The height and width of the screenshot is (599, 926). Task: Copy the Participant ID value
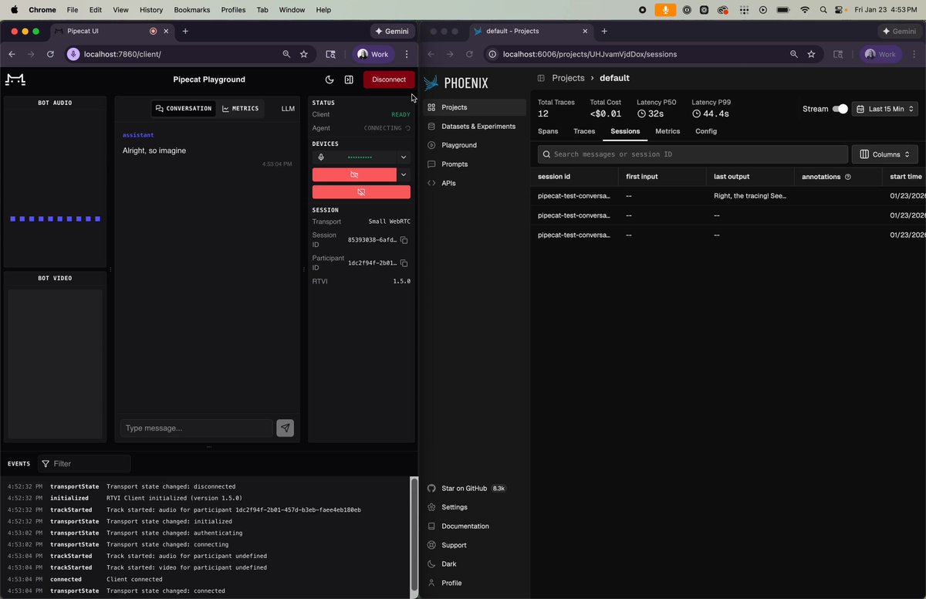click(x=404, y=263)
